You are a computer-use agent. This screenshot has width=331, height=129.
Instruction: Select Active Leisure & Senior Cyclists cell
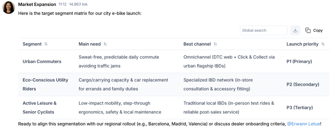coord(40,107)
